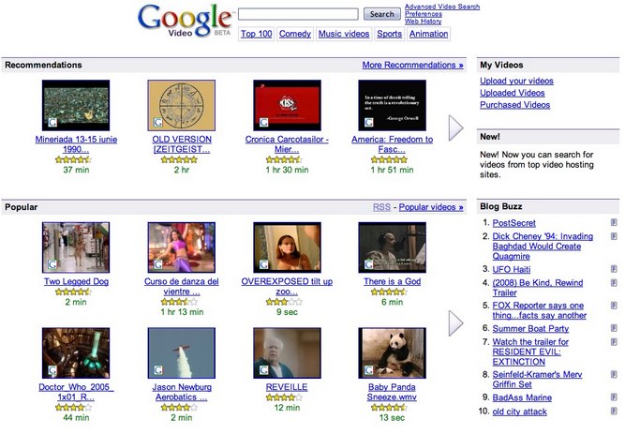Image resolution: width=625 pixels, height=434 pixels.
Task: Click the Search button
Action: tap(382, 14)
